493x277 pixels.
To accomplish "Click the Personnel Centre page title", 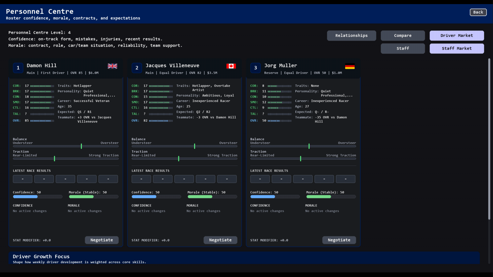I will click(40, 12).
